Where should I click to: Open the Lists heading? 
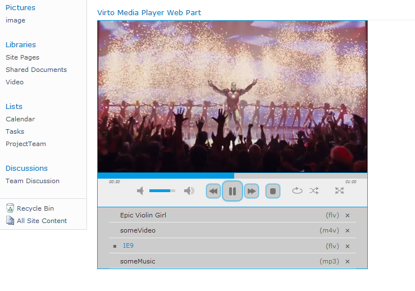[14, 106]
